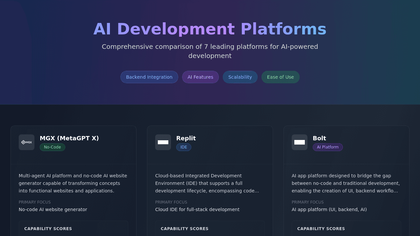
Task: Click the AI Platform badge under Bolt
Action: [327, 147]
